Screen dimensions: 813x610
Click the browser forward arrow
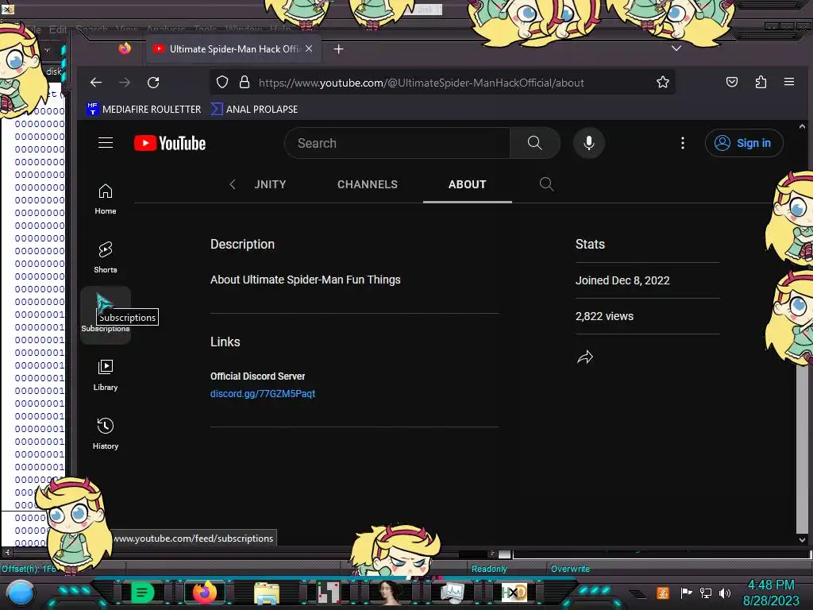click(125, 83)
